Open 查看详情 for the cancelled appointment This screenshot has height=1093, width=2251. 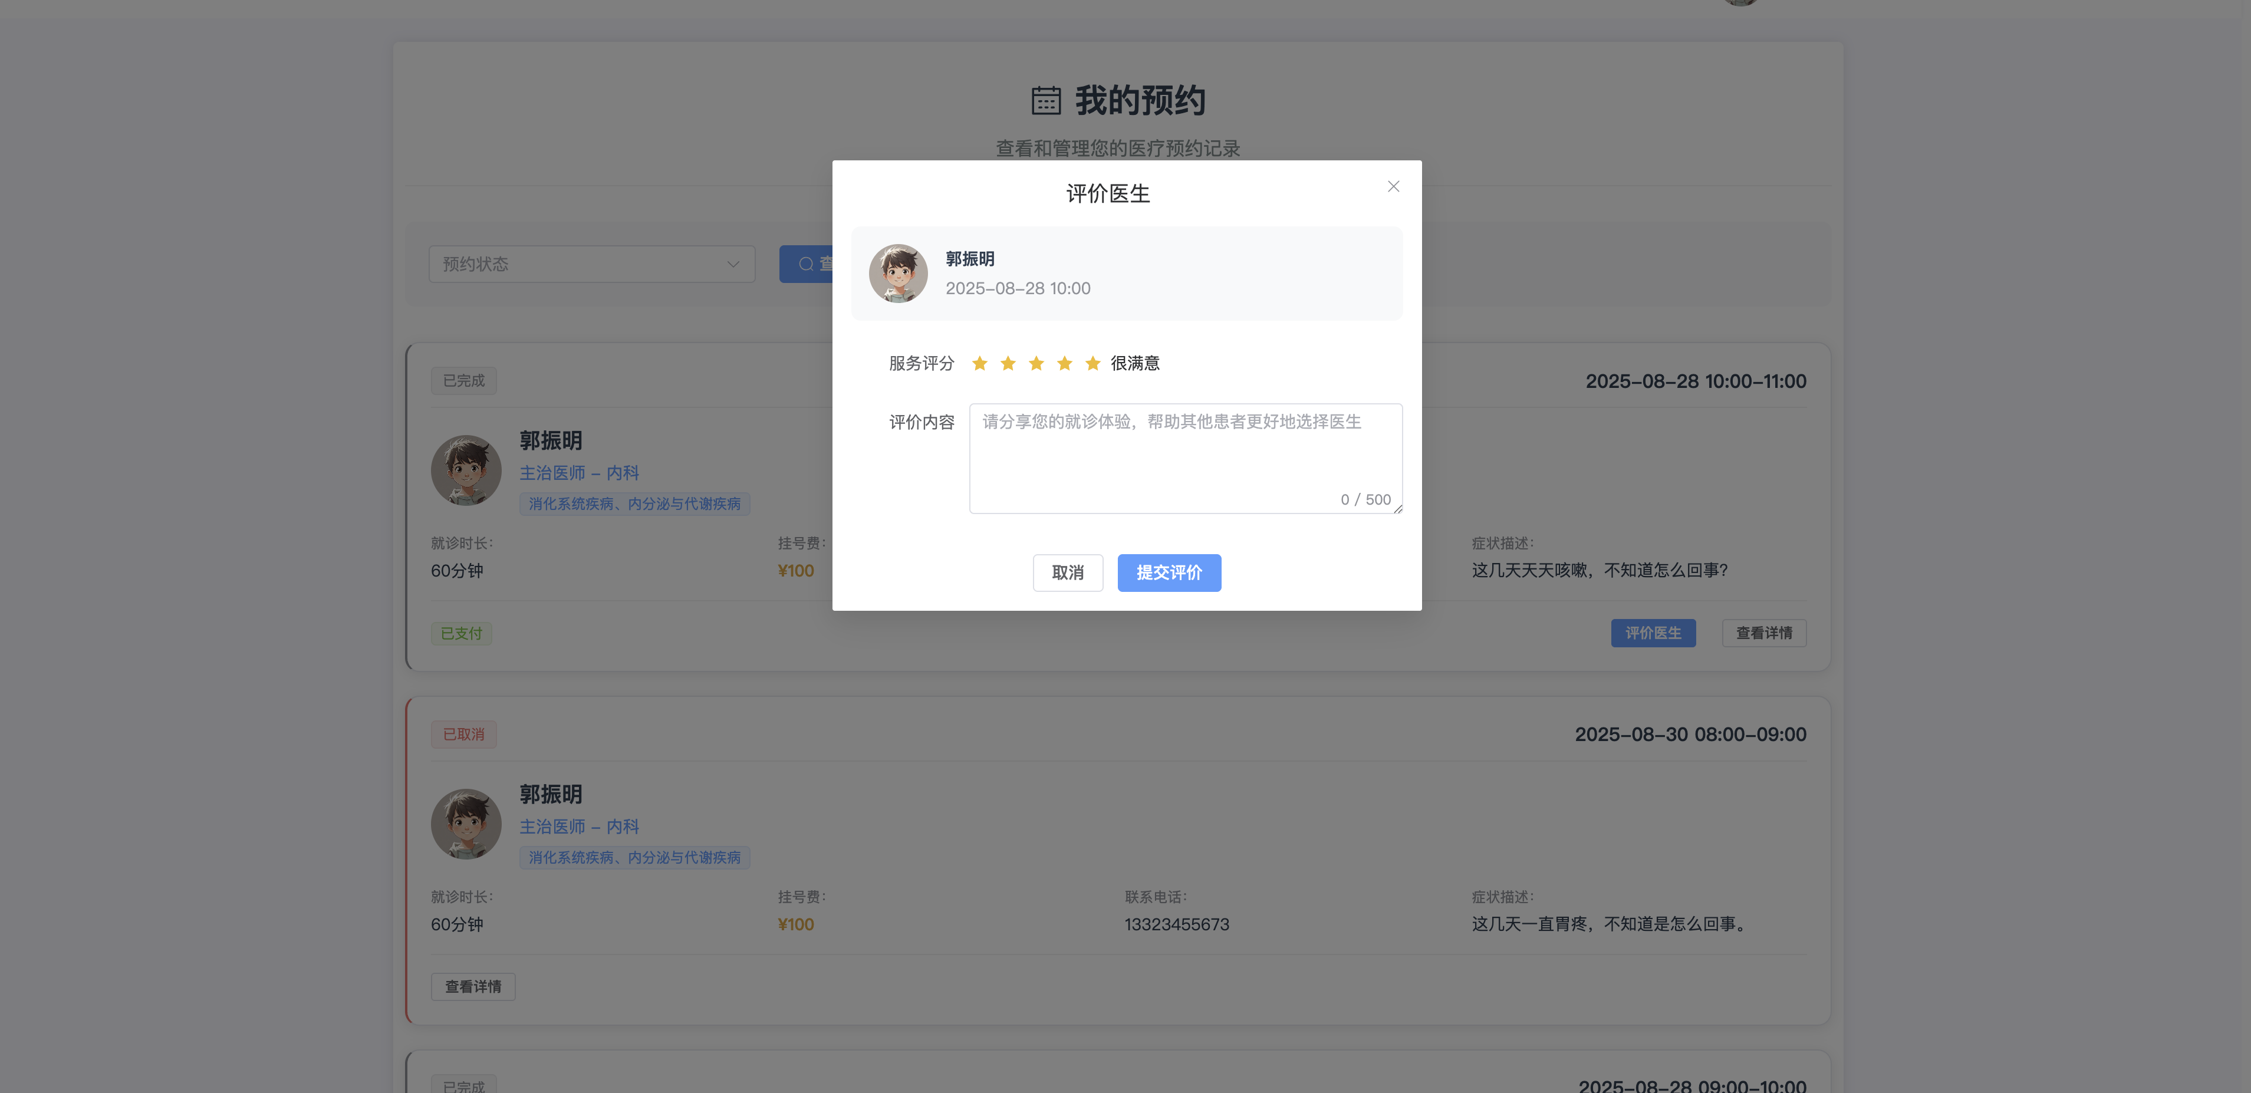coord(473,986)
